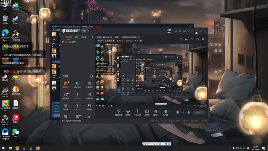Open Steam desktop shortcut
Screen dimensions: 268x151
[x=16, y=20]
